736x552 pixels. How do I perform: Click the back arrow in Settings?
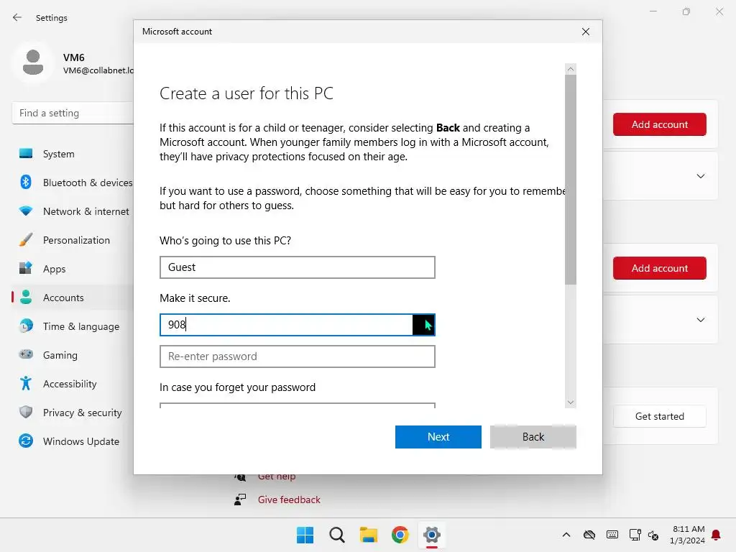(x=17, y=17)
